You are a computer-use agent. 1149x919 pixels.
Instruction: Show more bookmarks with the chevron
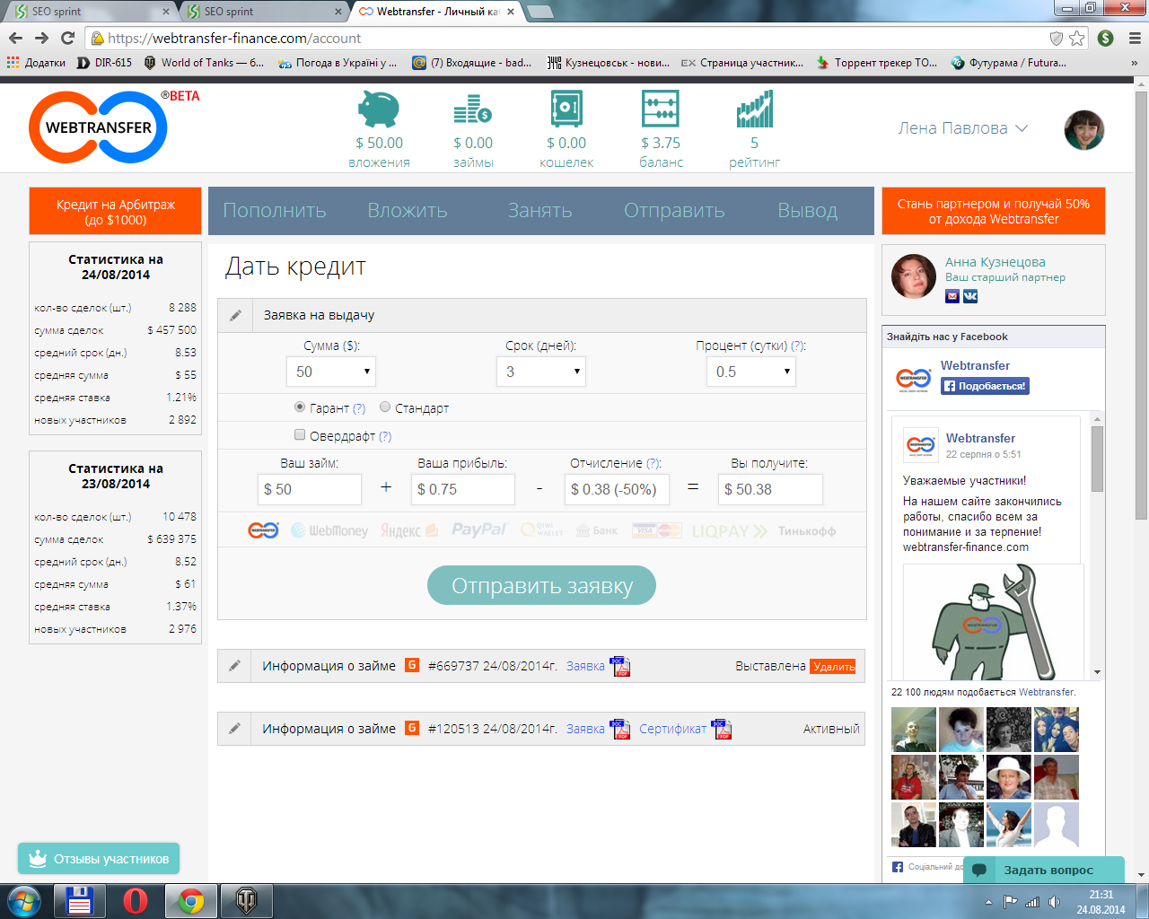click(x=1134, y=63)
